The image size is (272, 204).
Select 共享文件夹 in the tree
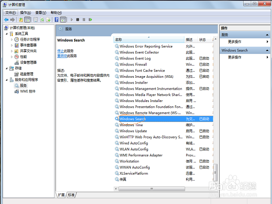point(28,51)
